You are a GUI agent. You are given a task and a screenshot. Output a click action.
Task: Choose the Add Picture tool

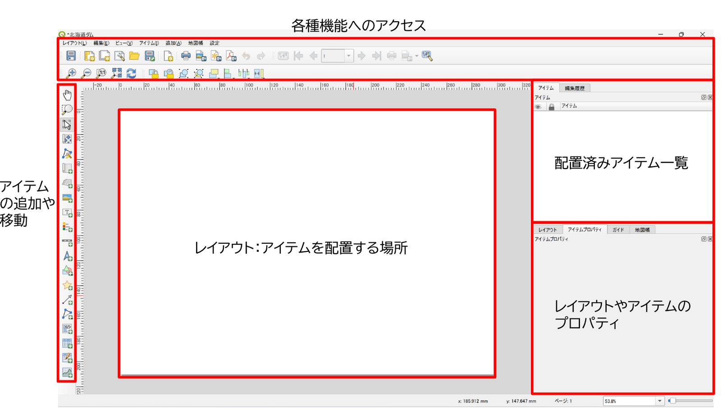(67, 198)
